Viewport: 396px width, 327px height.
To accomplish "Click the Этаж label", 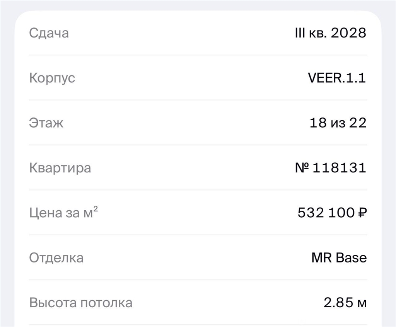I will click(46, 123).
